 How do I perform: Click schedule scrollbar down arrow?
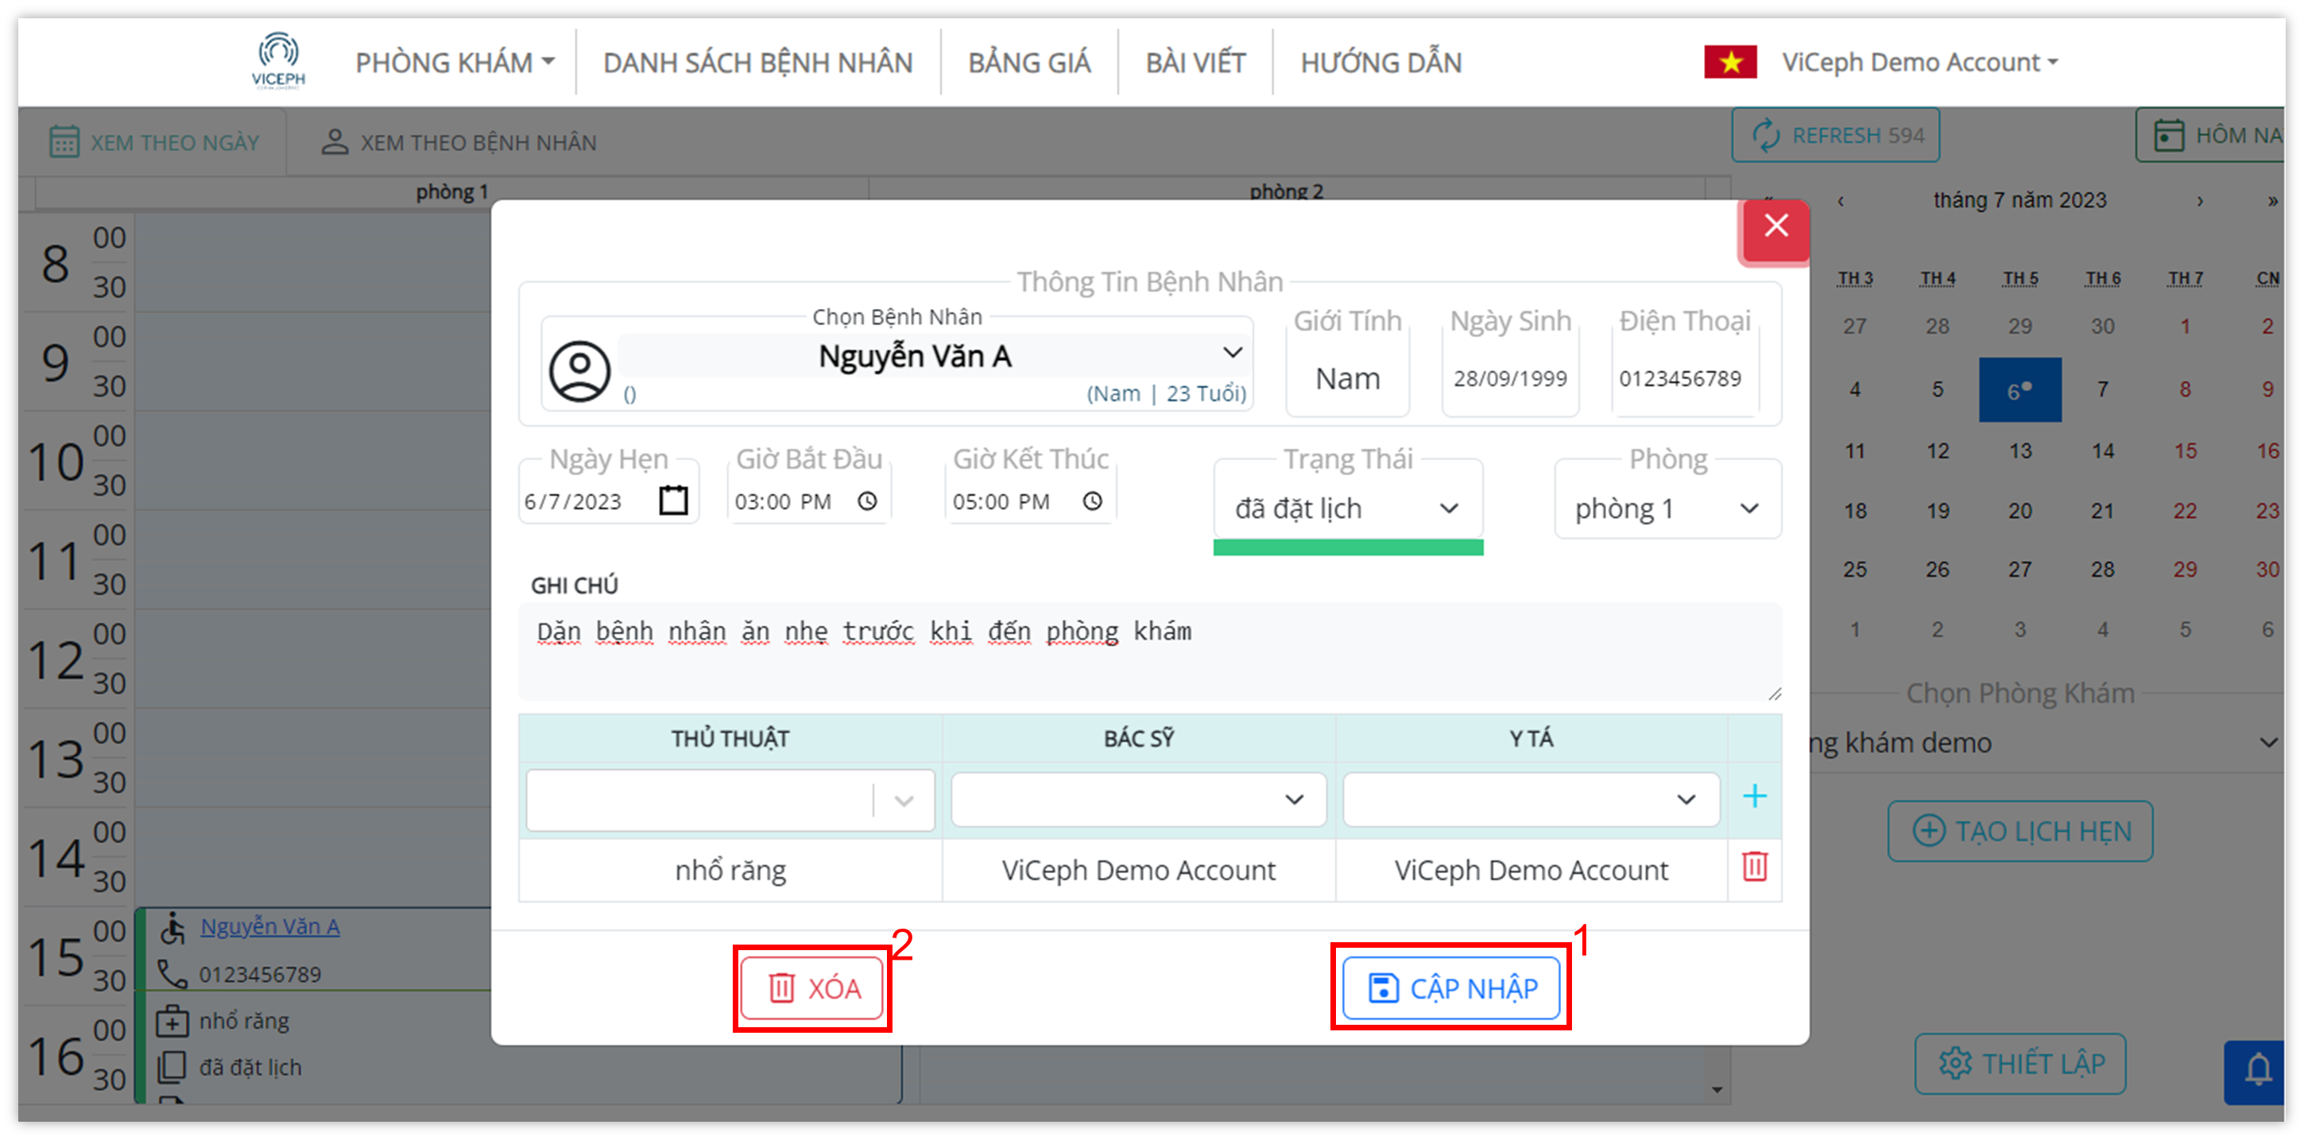[1717, 1089]
